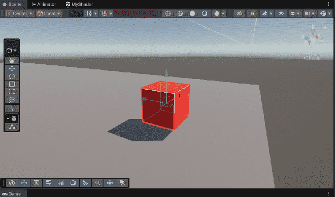
Task: Open the overlays layers dropdown arrow
Action: (x=298, y=14)
